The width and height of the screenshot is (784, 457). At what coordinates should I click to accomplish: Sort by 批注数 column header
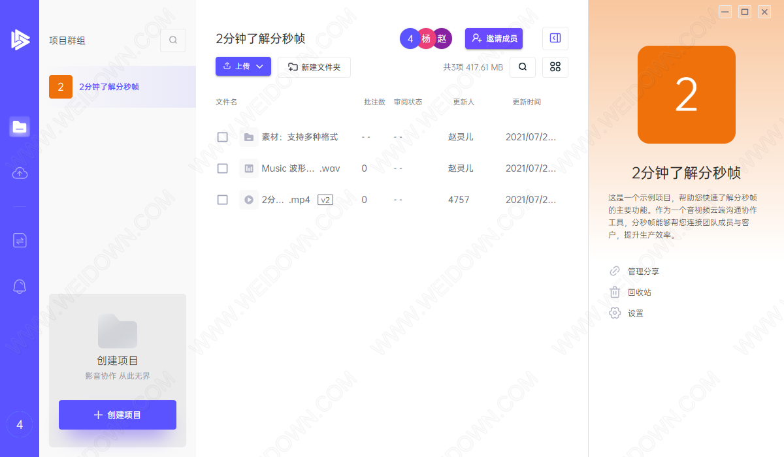[x=374, y=102]
